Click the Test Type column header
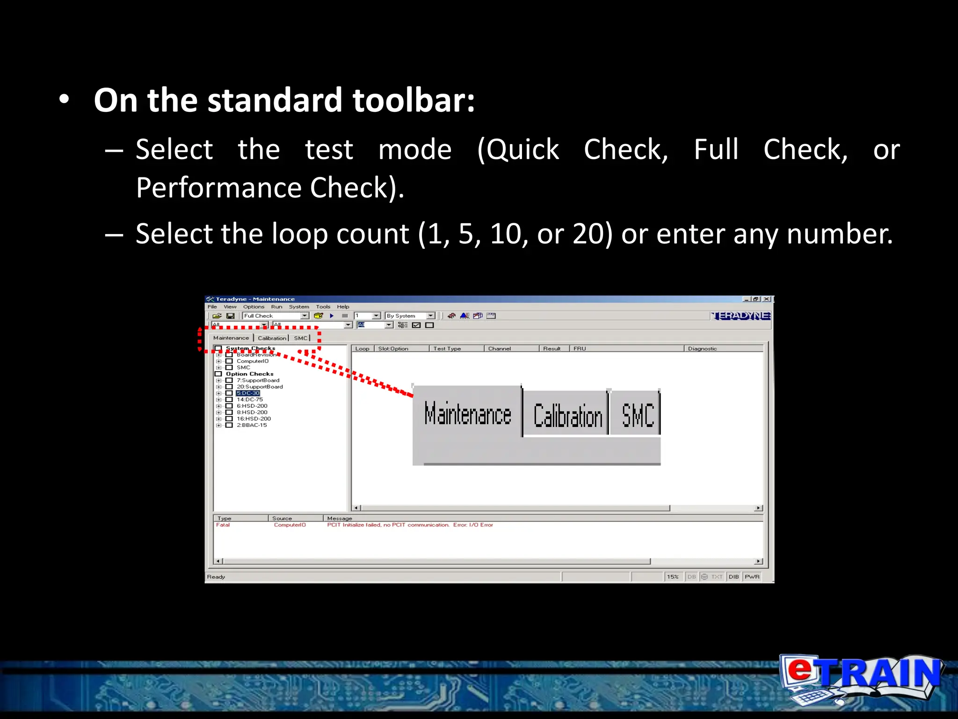The height and width of the screenshot is (719, 958). [x=457, y=348]
